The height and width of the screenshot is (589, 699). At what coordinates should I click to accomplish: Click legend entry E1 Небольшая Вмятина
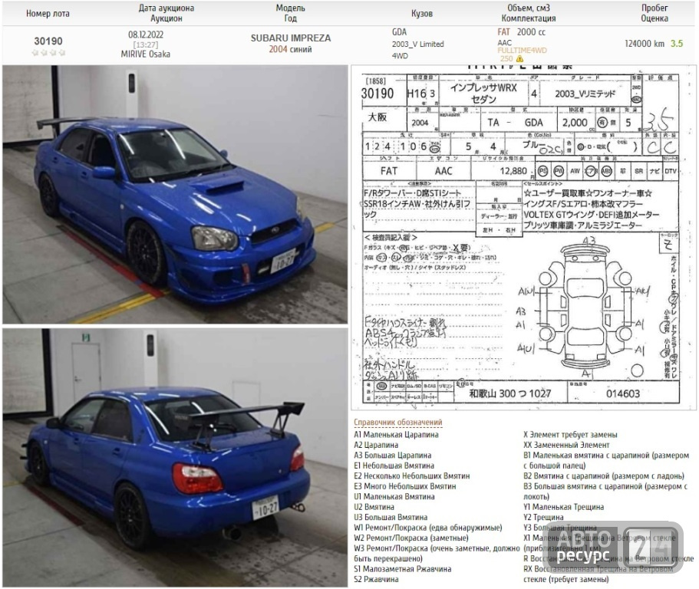tap(394, 466)
